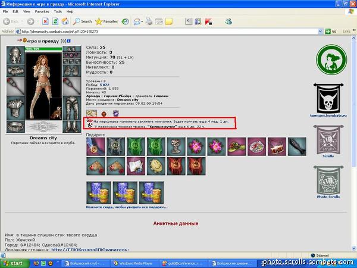Image resolution: width=357 pixels, height=268 pixels.
Task: Click the goblet skull gift icon
Action: [x=176, y=147]
